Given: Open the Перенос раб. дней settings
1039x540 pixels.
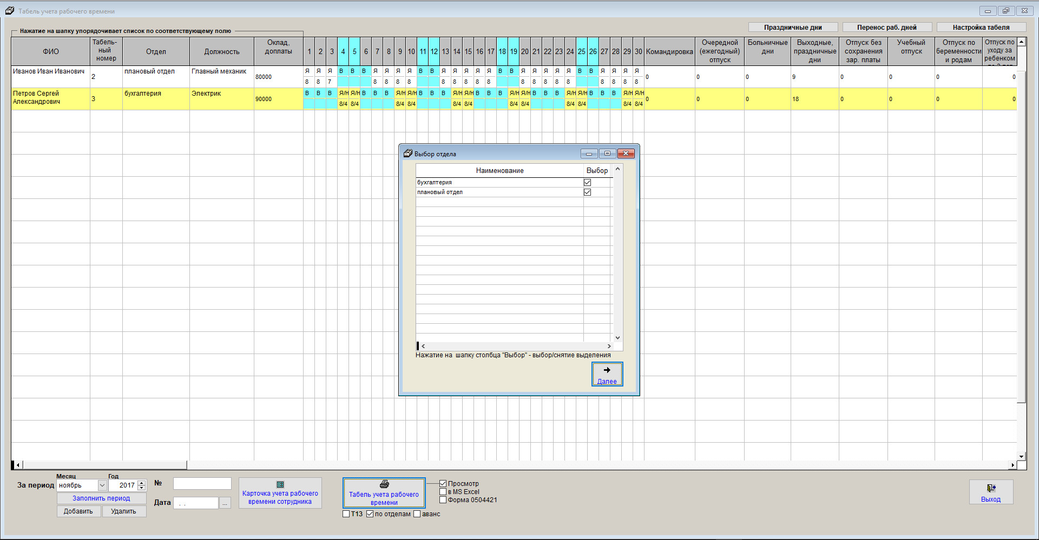Looking at the screenshot, I should (x=887, y=28).
